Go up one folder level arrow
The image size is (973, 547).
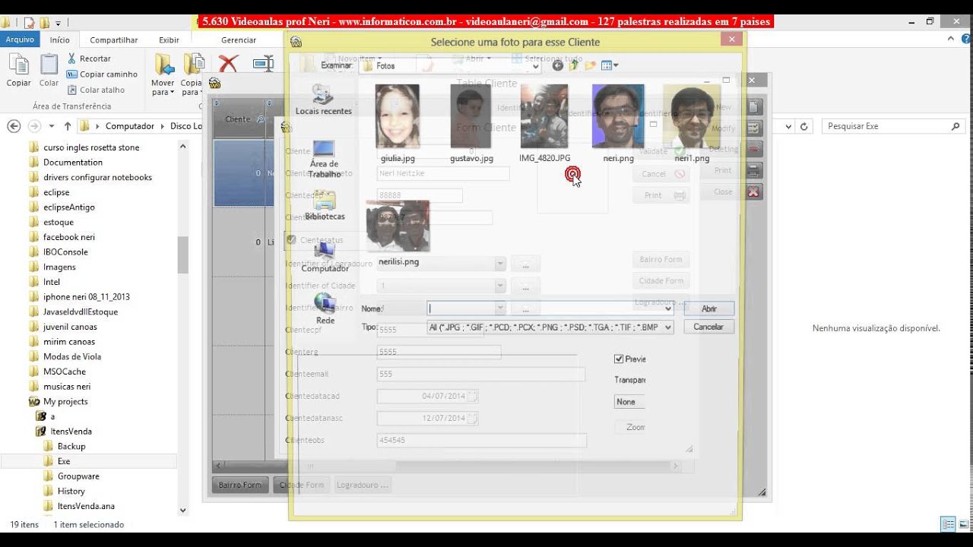pos(68,126)
